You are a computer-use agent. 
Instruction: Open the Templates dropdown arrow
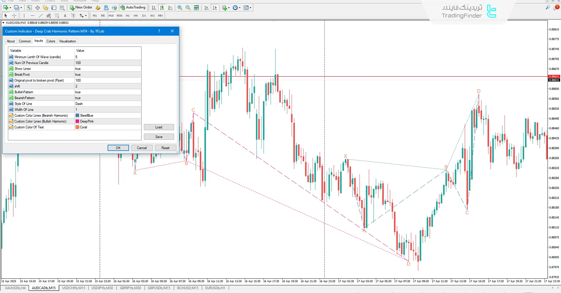(251, 8)
